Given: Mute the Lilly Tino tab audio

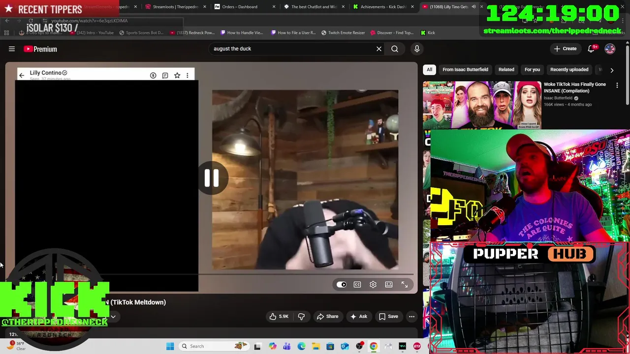Looking at the screenshot, I should 473,7.
